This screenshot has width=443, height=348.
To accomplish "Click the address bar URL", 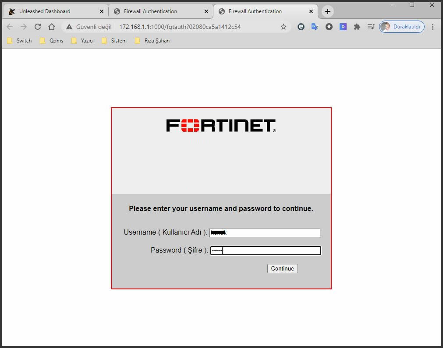I will tap(180, 27).
